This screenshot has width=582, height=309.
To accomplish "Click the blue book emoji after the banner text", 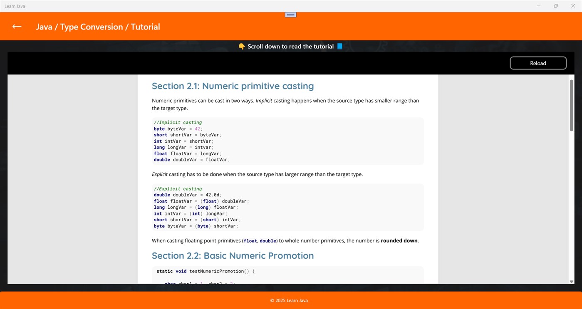I will pos(339,46).
